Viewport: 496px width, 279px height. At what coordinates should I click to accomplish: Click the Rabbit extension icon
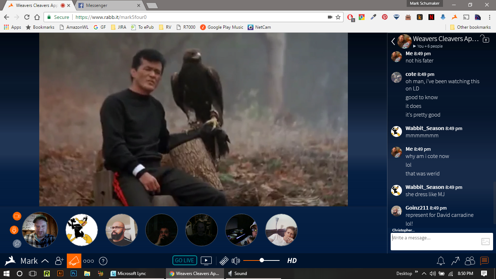click(454, 17)
